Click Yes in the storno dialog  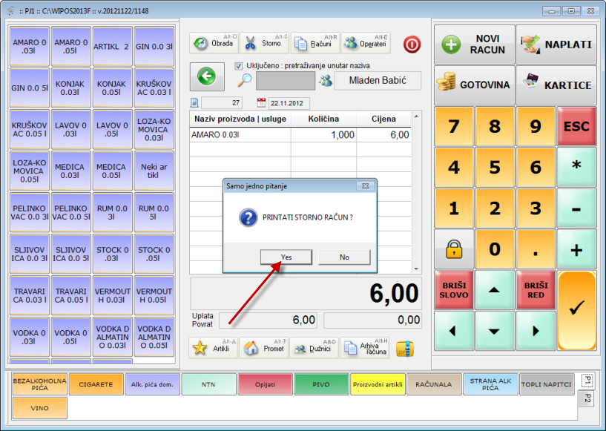point(286,257)
